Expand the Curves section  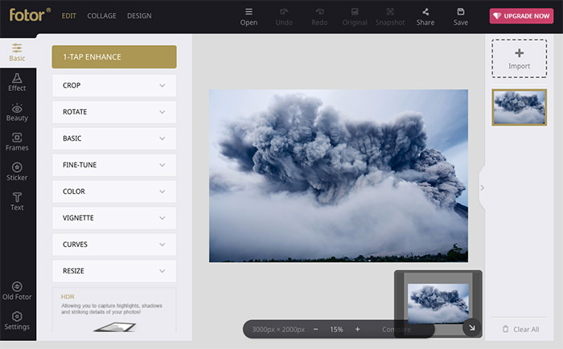pos(113,244)
